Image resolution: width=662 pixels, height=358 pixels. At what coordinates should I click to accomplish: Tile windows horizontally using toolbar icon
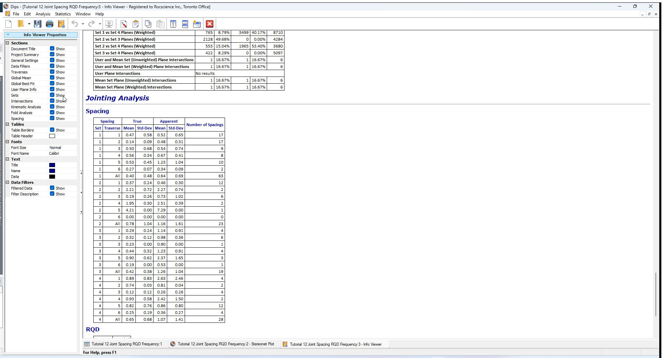click(x=185, y=24)
